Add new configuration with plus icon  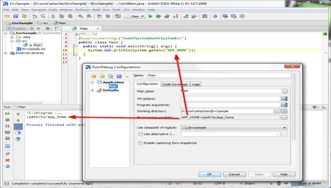[94, 76]
